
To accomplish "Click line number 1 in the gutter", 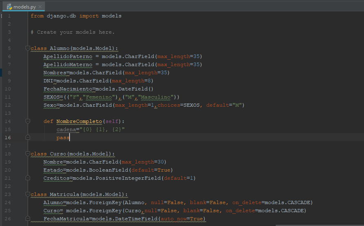I will (9, 16).
